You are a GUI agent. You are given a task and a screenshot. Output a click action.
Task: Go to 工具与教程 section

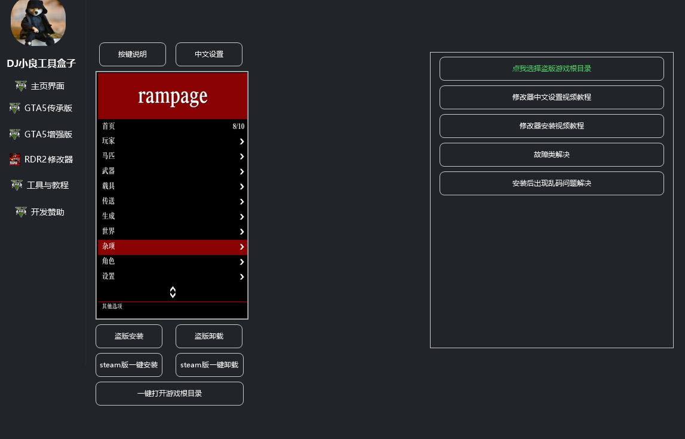(48, 185)
